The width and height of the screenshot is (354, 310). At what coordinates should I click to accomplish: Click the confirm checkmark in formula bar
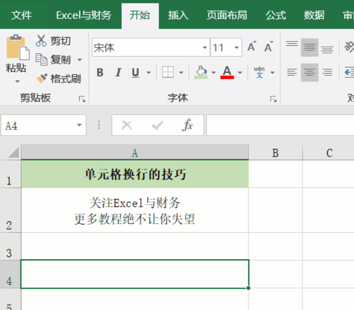point(158,125)
